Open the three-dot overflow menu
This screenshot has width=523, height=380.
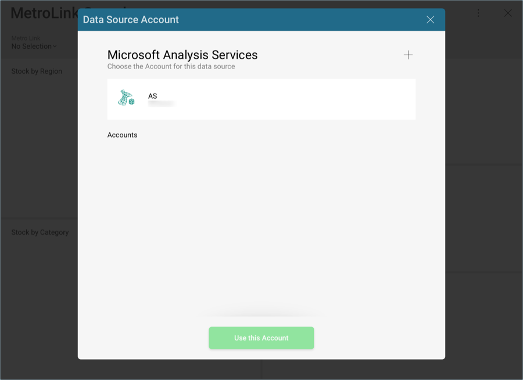(x=478, y=13)
